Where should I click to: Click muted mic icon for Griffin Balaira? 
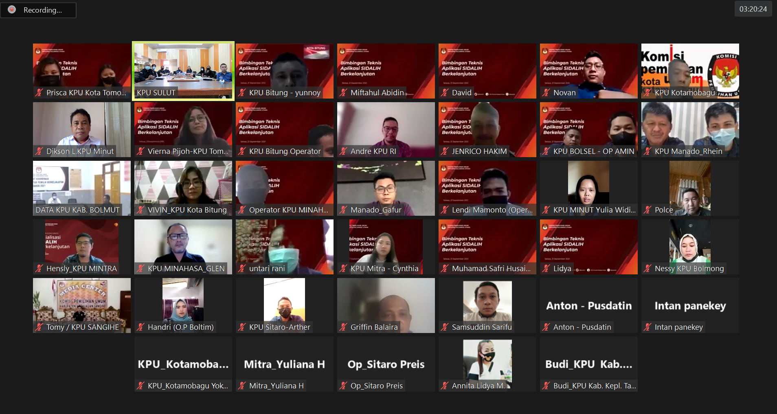pos(343,327)
